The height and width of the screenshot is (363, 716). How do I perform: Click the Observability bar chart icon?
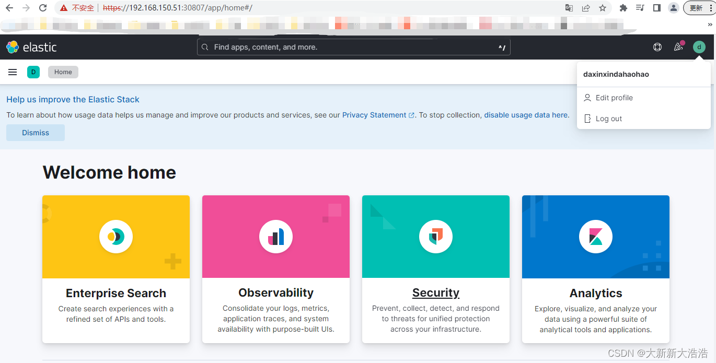(276, 237)
